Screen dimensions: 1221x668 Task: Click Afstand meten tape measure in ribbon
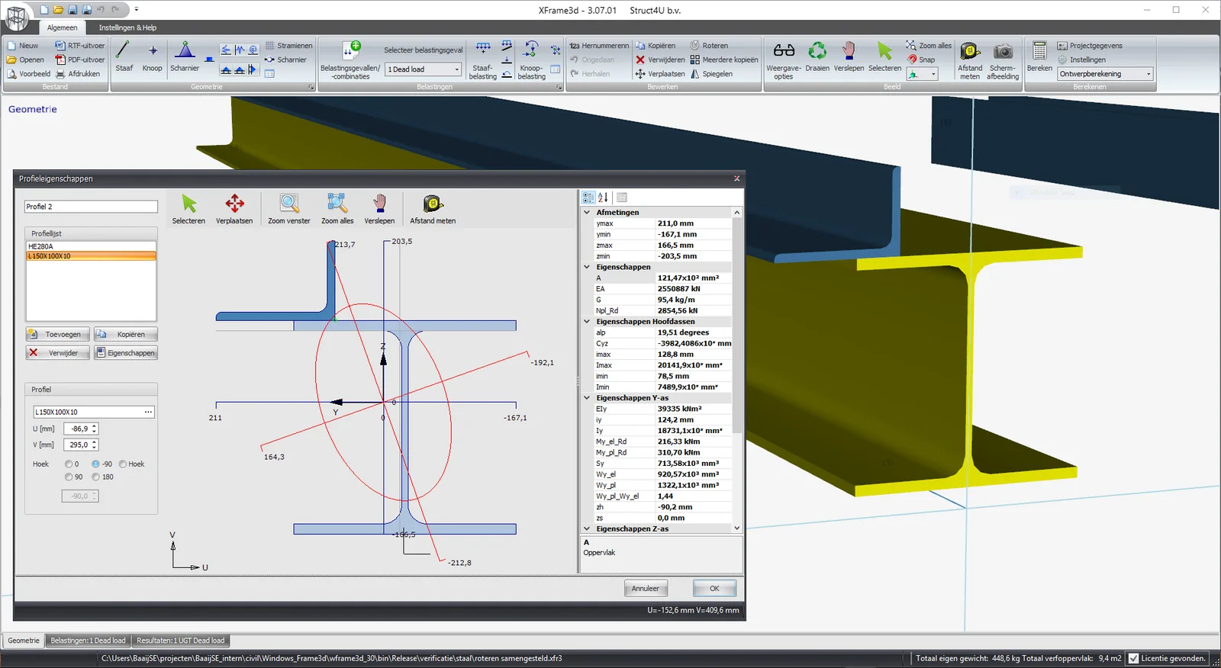(970, 59)
